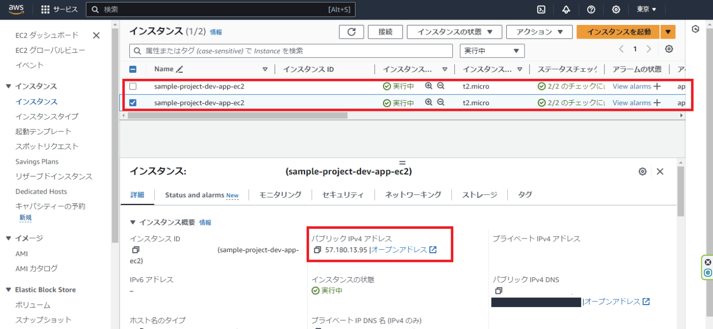The image size is (713, 329).
Task: Collapse the インスタンス sidebar section
Action: tap(8, 86)
